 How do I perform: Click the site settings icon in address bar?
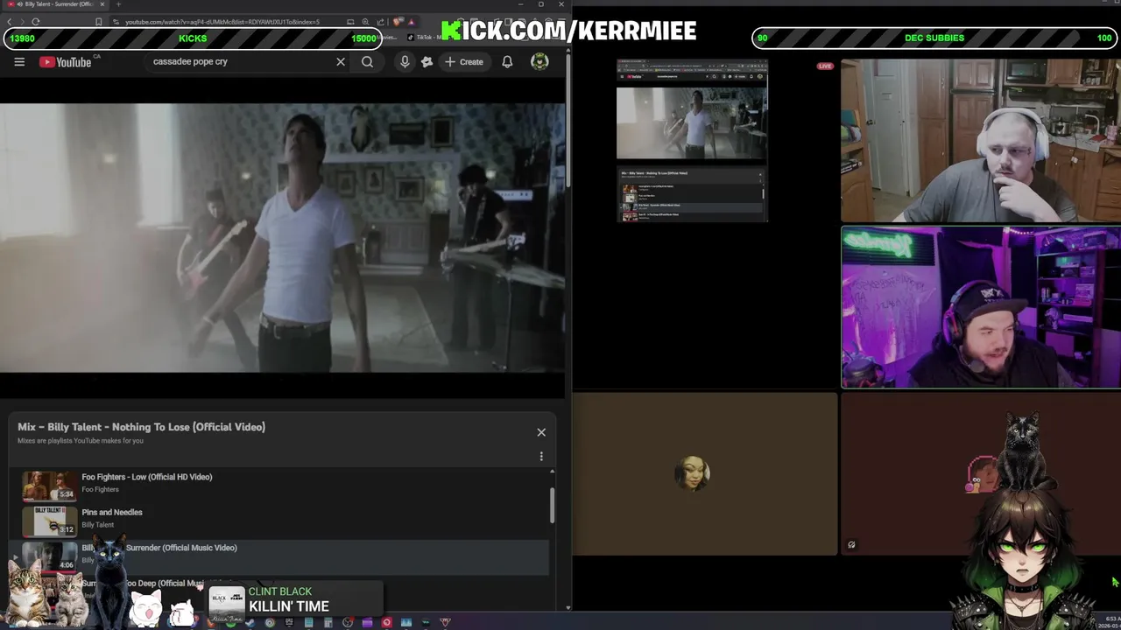click(x=116, y=22)
